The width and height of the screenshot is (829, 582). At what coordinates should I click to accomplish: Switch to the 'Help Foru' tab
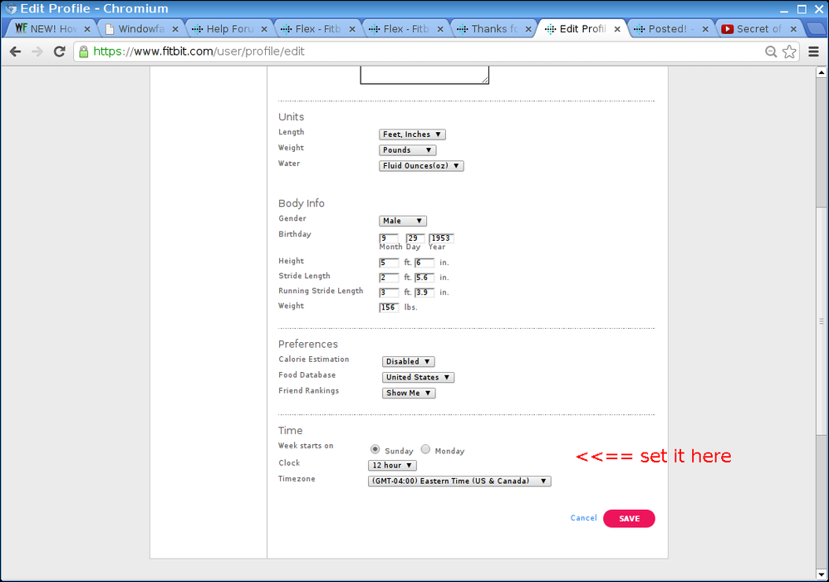click(x=229, y=28)
